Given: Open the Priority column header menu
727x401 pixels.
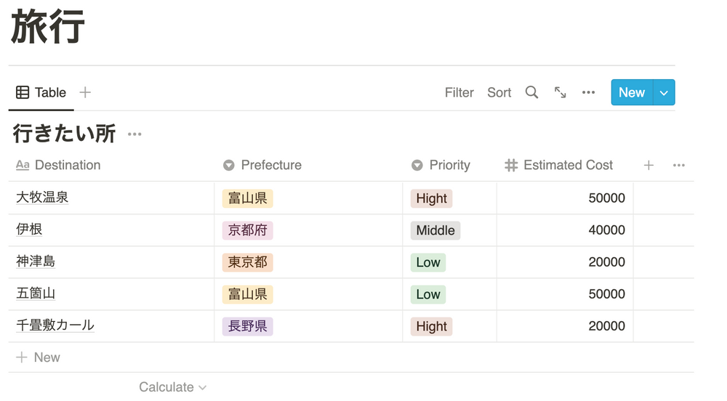Looking at the screenshot, I should point(449,166).
